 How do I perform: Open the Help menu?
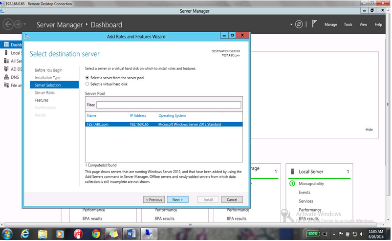(378, 24)
